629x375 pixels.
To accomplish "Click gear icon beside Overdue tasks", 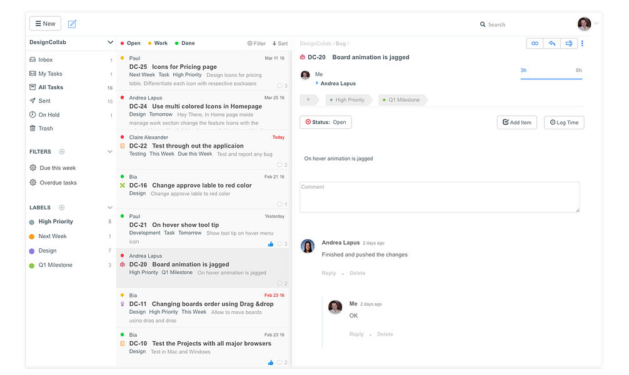I will (x=33, y=182).
